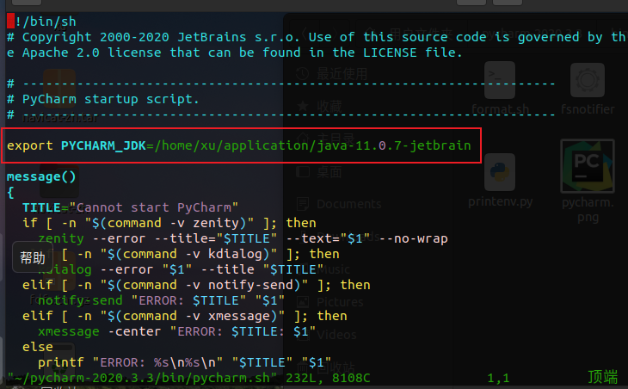
Task: Click the 'message()' function definition
Action: (41, 176)
